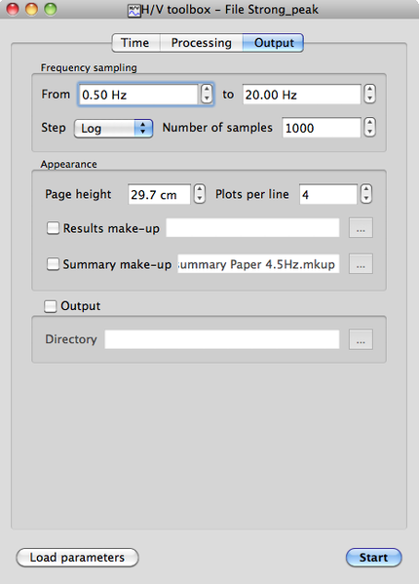Browse for Summary make-up file

coord(361,264)
